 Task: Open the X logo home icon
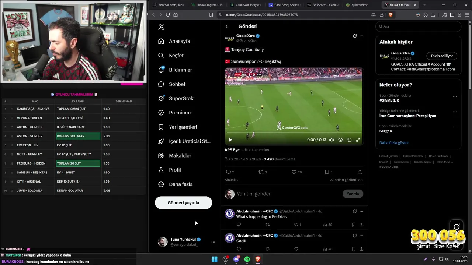(x=161, y=27)
